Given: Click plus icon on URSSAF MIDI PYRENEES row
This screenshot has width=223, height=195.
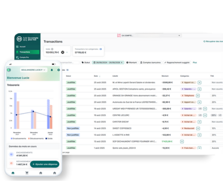Looking at the screenshot, I should click(205, 109).
